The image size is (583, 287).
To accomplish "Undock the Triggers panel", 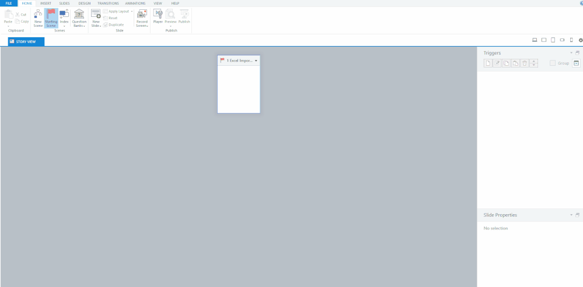I will point(577,53).
